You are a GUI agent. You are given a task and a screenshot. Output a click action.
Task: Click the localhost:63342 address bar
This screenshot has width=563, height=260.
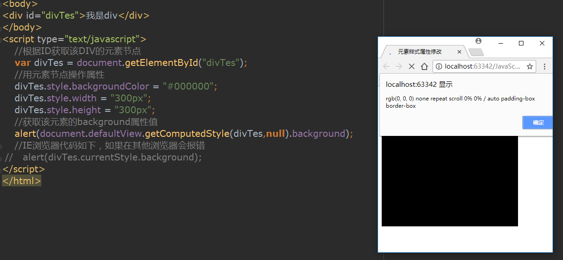pos(484,66)
